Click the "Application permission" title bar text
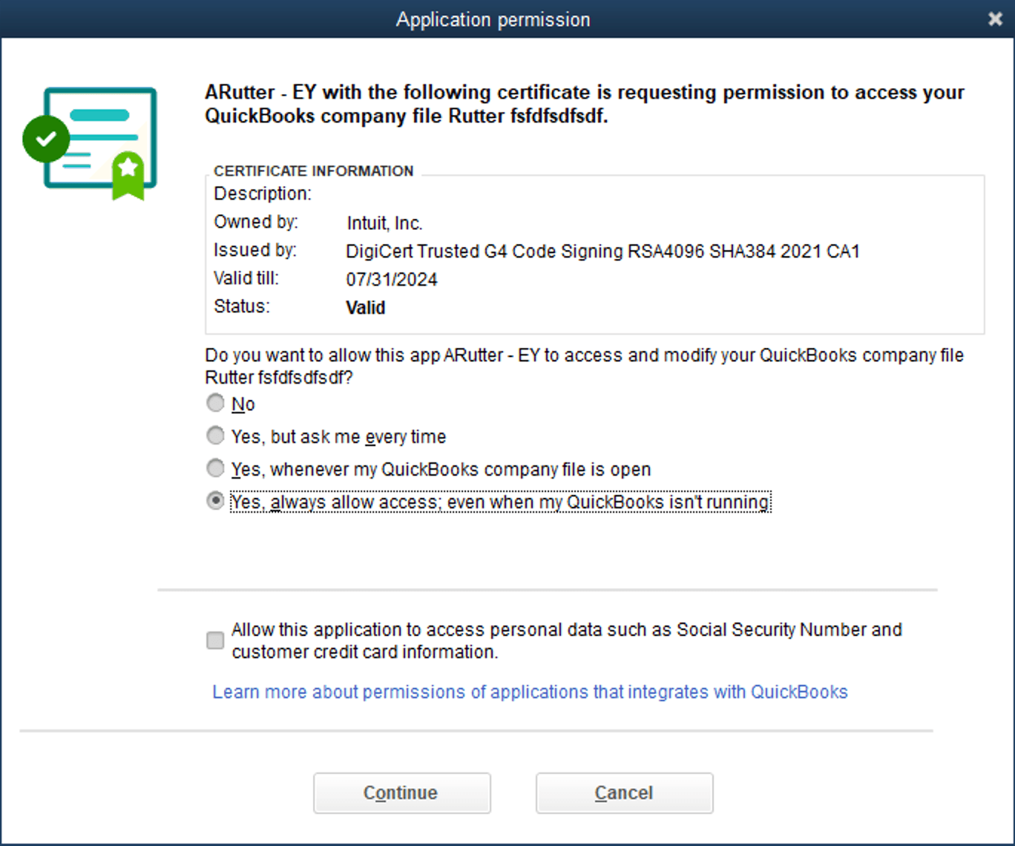 (493, 19)
